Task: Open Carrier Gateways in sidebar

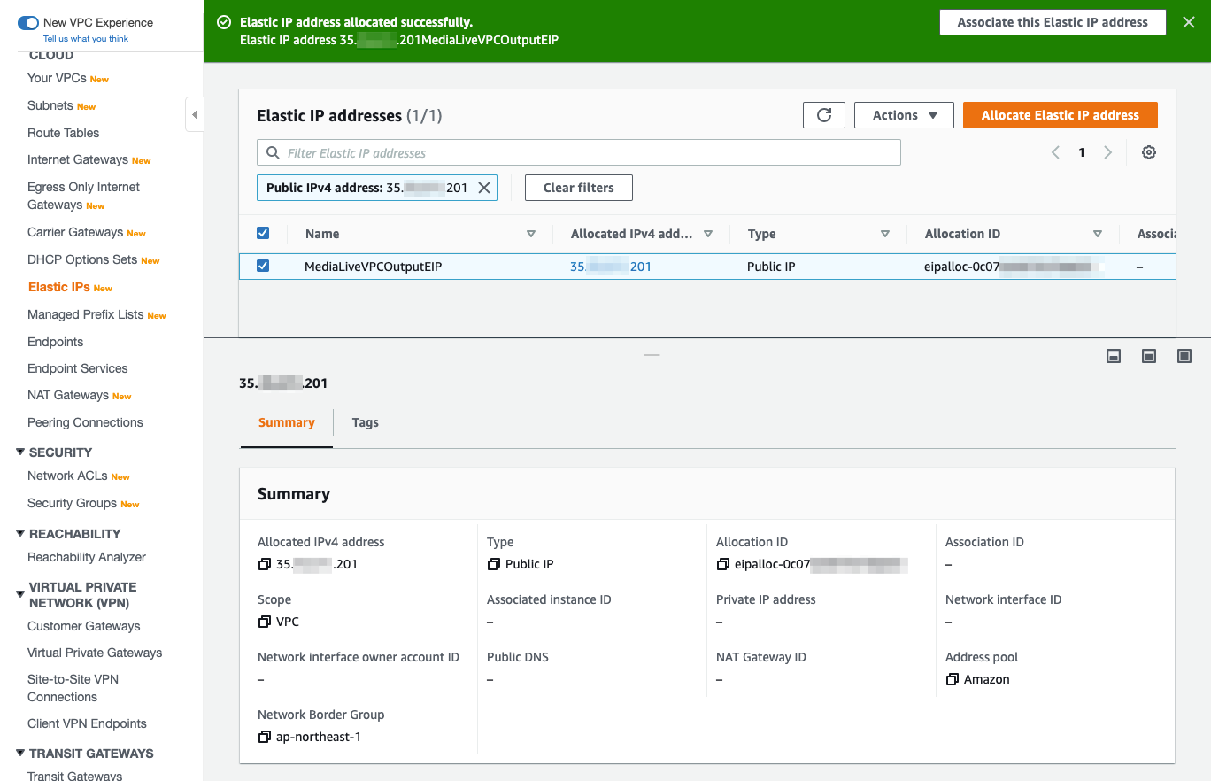Action: coord(75,232)
